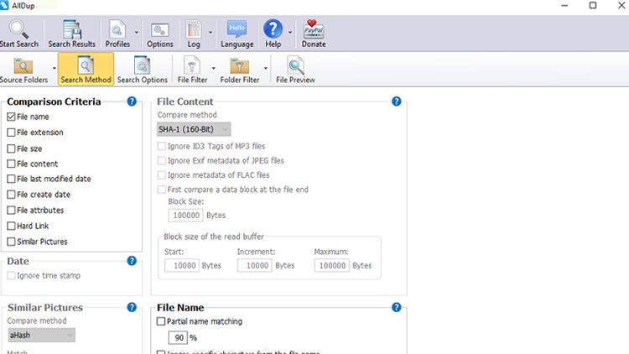Open the File Filter dropdown arrow

tap(213, 68)
